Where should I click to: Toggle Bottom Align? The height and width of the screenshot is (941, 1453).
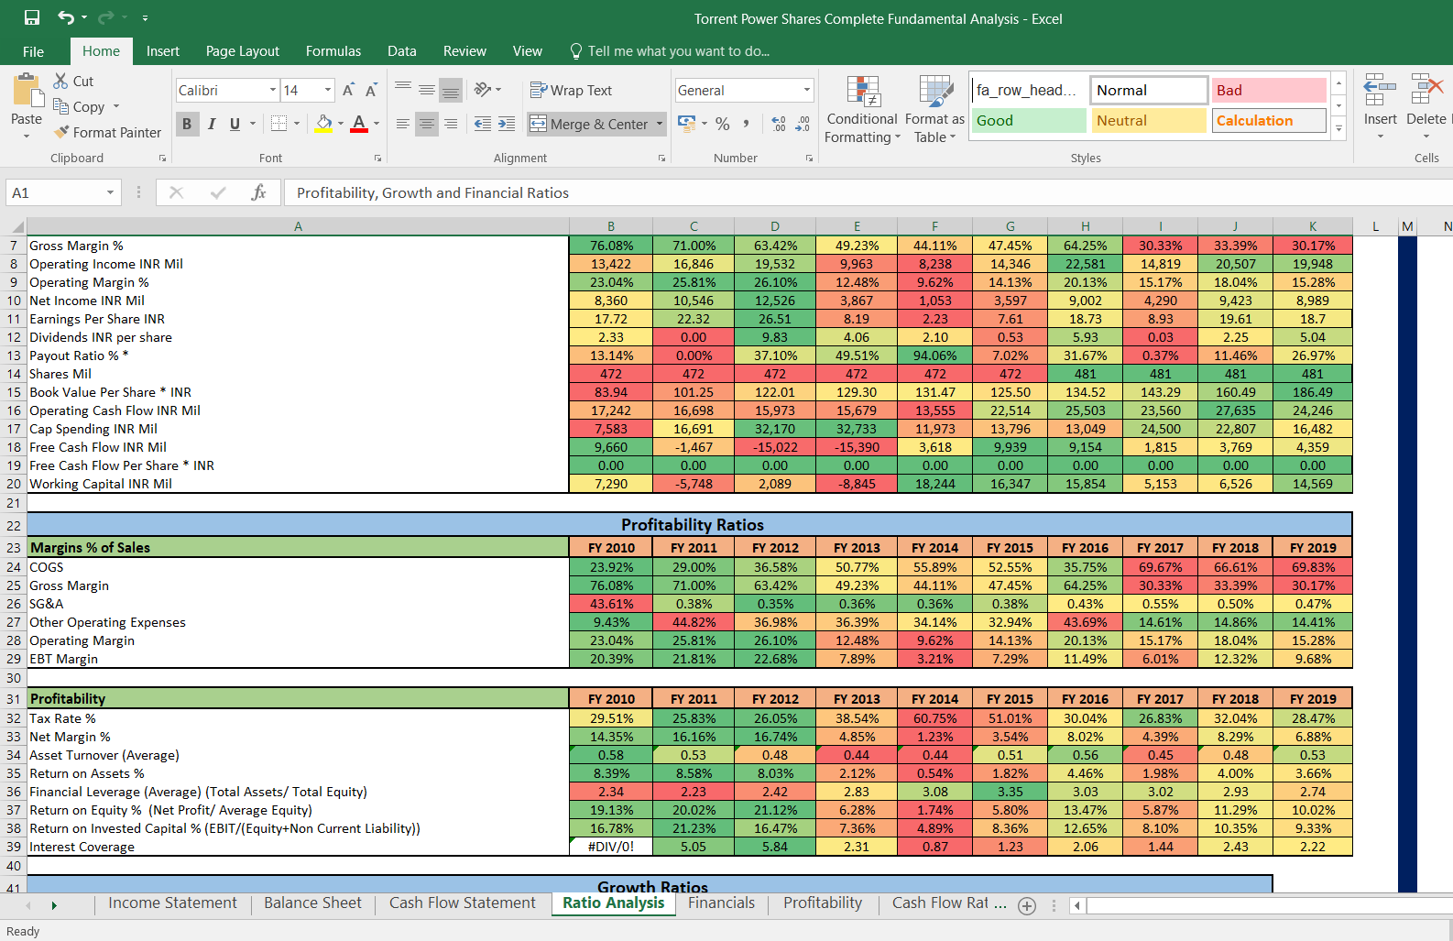[451, 89]
